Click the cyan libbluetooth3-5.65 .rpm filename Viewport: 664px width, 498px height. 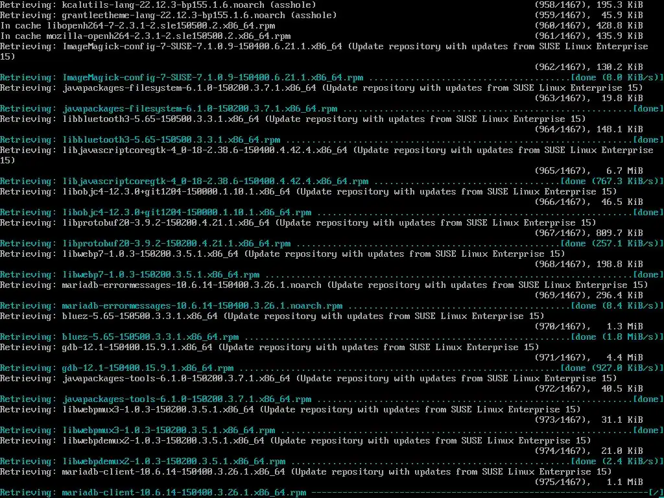tap(171, 140)
